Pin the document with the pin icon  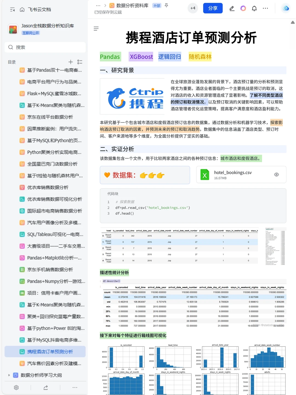[x=166, y=5]
